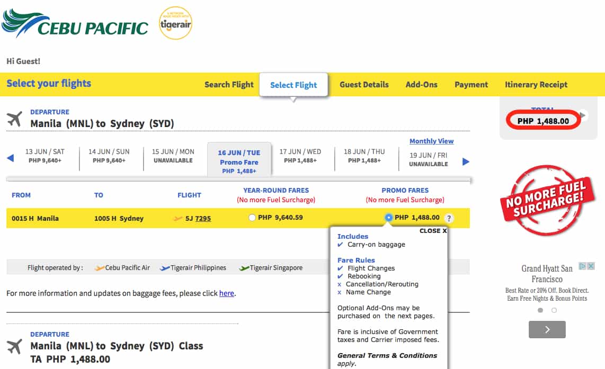This screenshot has width=605, height=369.
Task: Go to the Add-Ons step
Action: [421, 85]
